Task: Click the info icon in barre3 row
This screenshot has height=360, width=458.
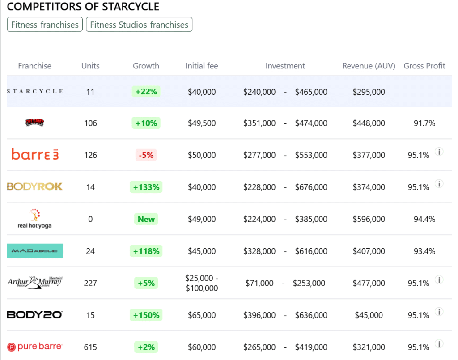Action: pos(439,152)
